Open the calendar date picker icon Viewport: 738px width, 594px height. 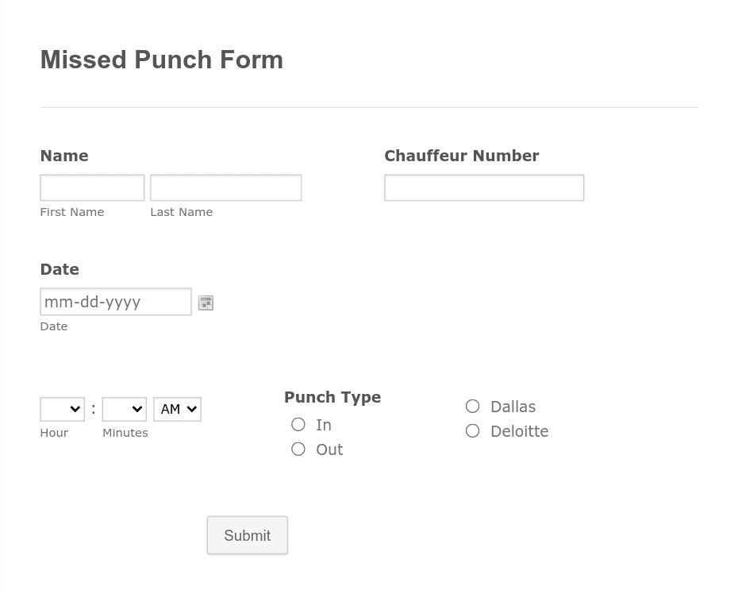click(206, 302)
